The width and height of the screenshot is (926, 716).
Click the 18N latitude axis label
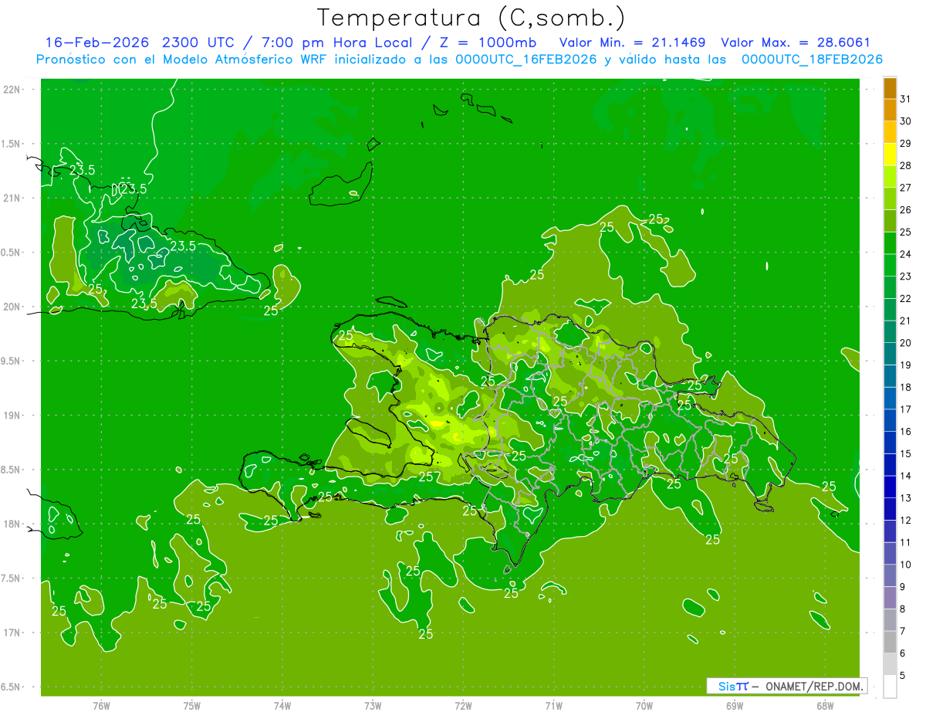[13, 524]
